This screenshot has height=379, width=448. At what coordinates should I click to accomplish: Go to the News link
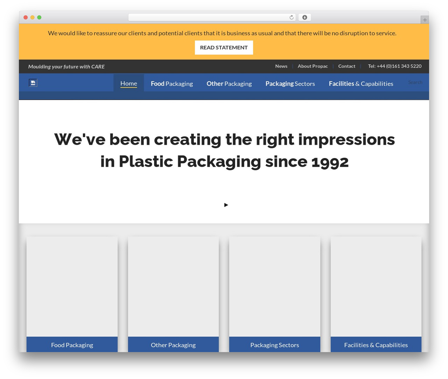coord(281,66)
